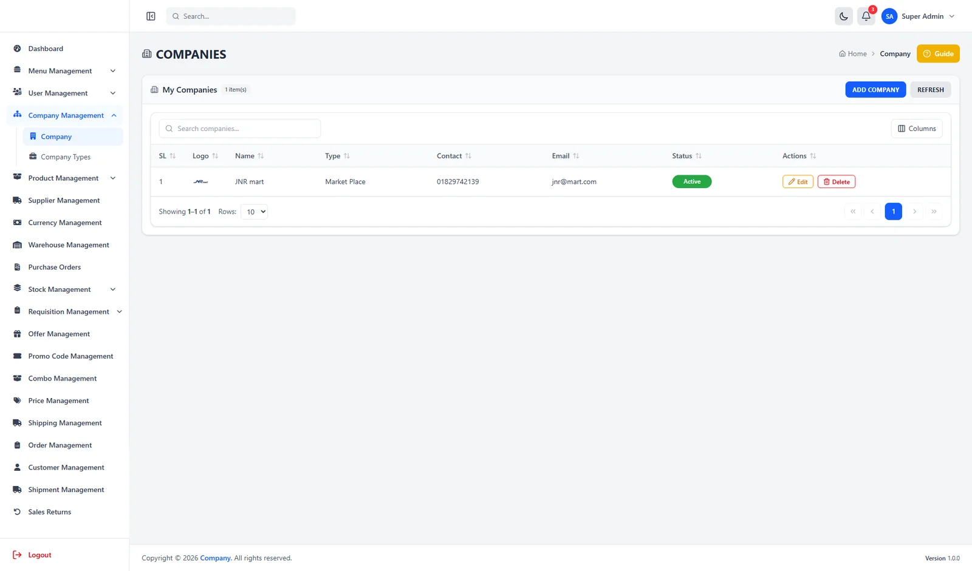The width and height of the screenshot is (972, 571).
Task: Open notifications bell
Action: 866,16
